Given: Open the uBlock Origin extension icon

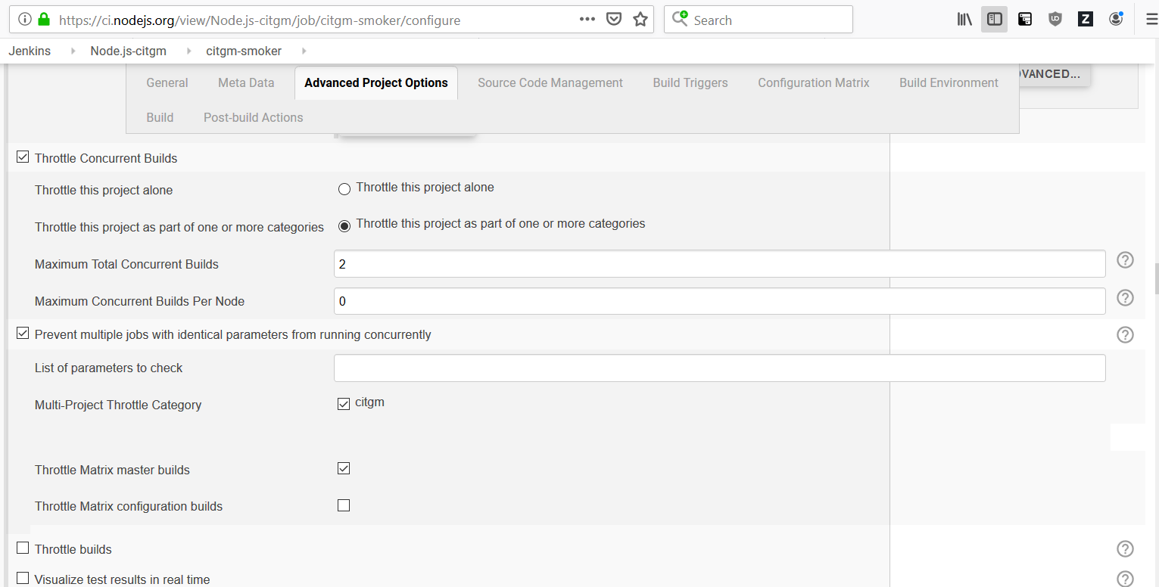Looking at the screenshot, I should pos(1055,19).
